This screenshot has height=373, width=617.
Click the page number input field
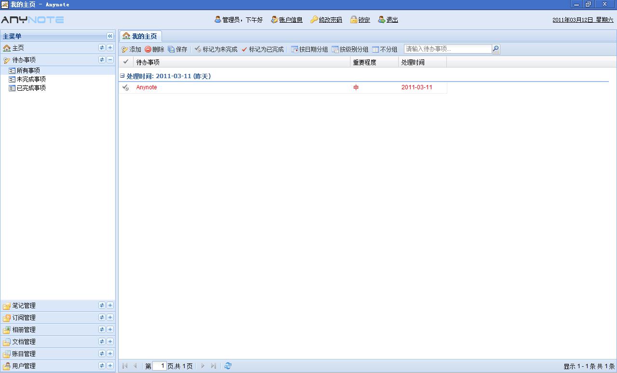pyautogui.click(x=160, y=366)
